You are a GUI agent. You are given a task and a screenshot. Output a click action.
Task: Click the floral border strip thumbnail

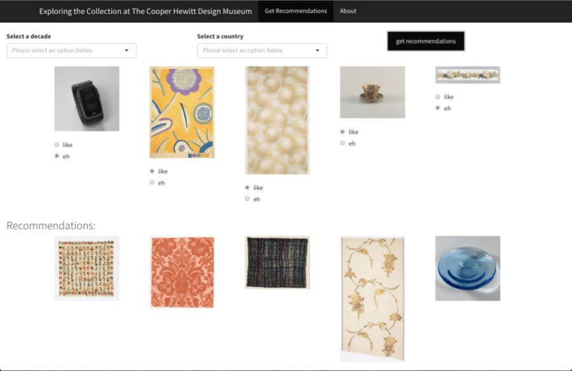(468, 75)
